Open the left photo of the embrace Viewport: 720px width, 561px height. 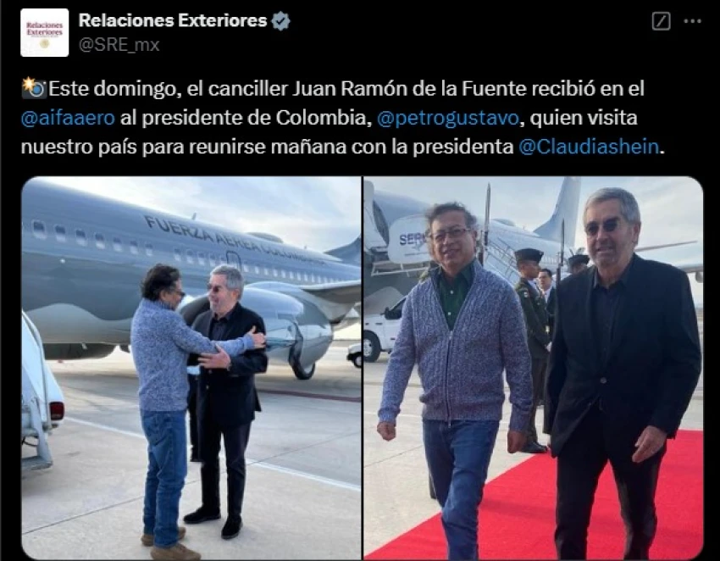pos(191,368)
